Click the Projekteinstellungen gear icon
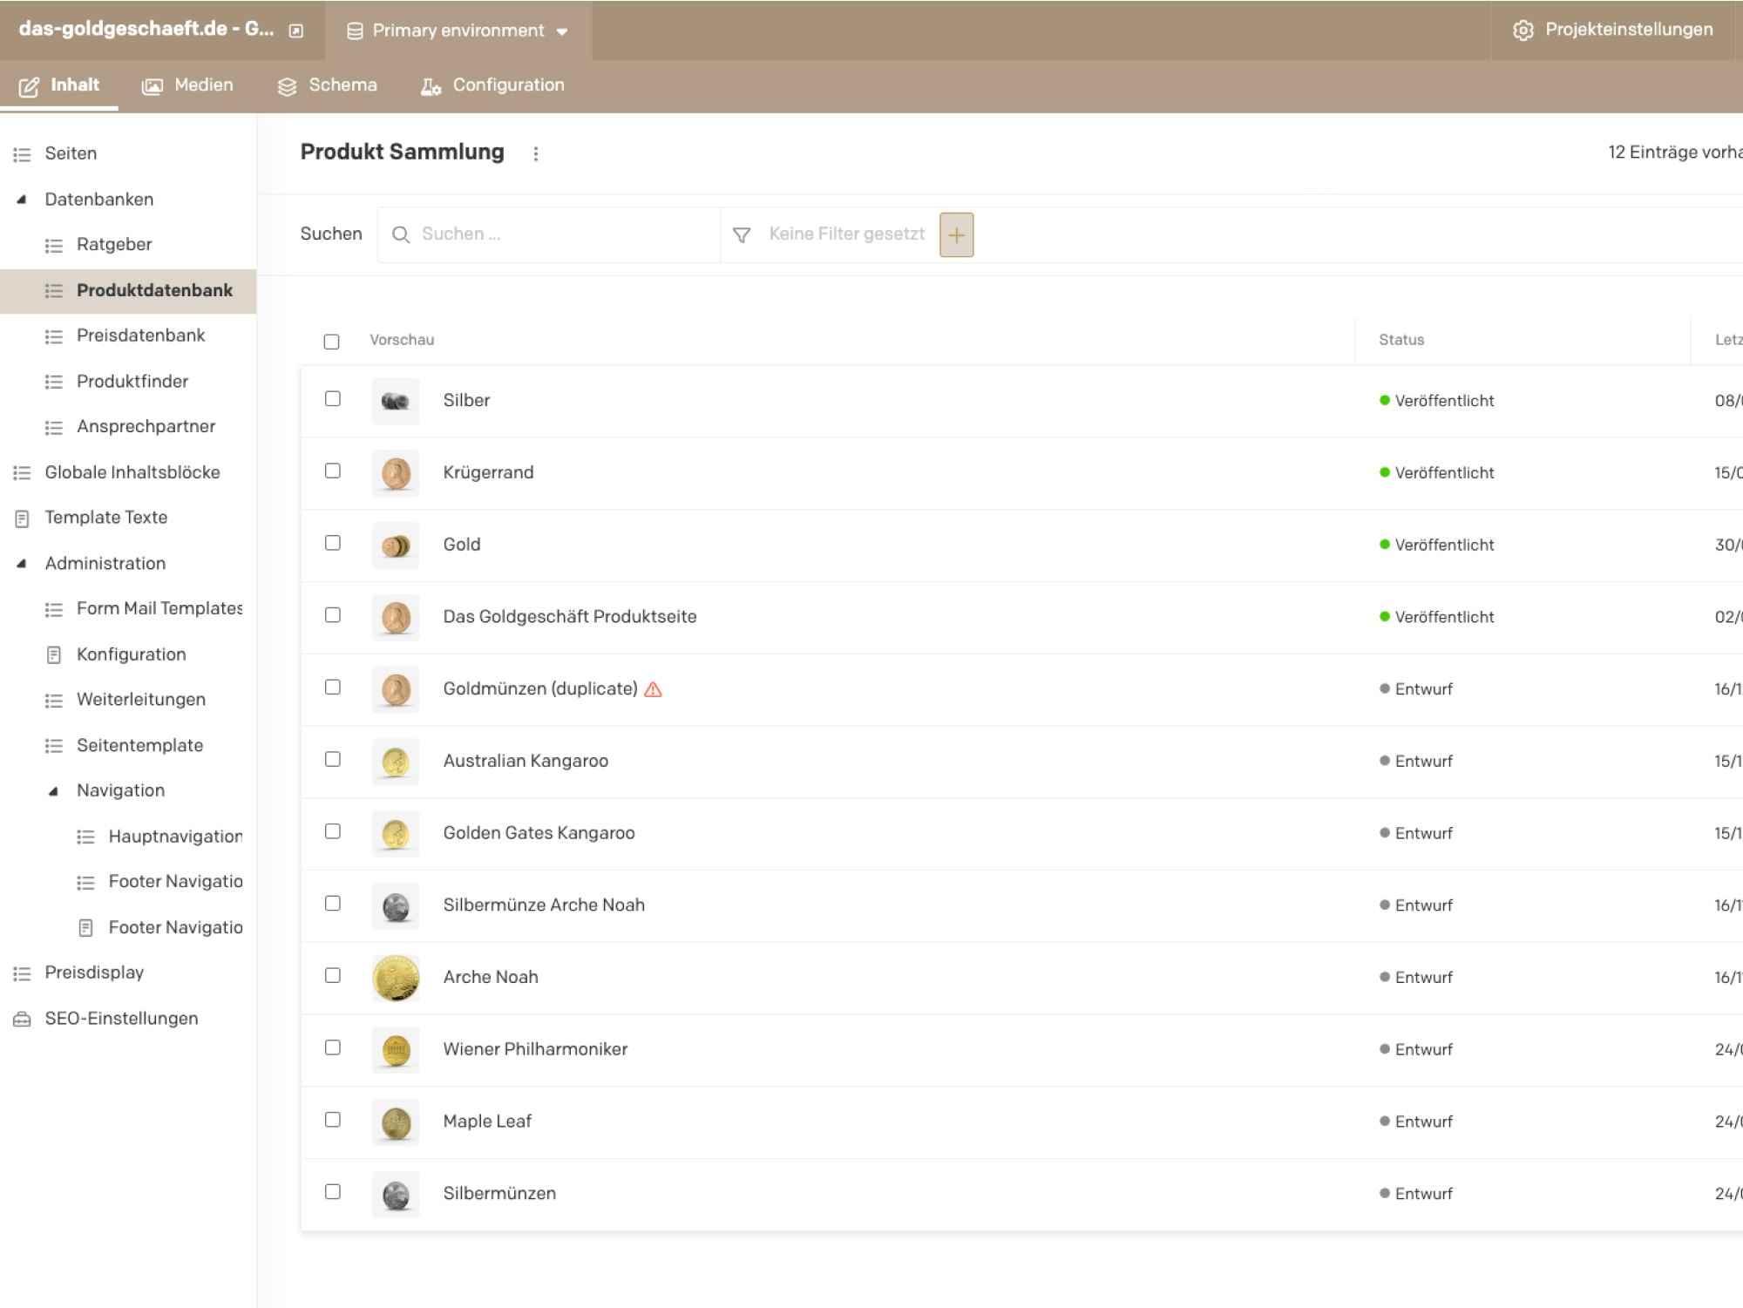 [1523, 30]
